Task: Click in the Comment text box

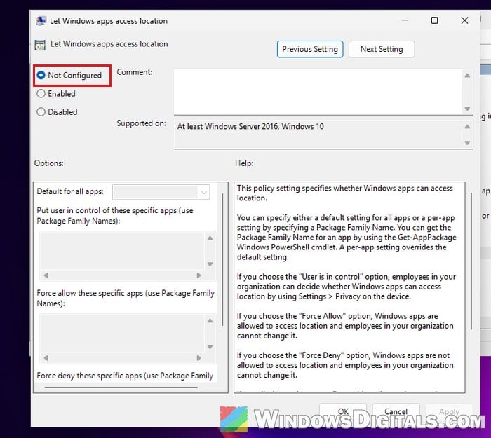Action: click(318, 92)
